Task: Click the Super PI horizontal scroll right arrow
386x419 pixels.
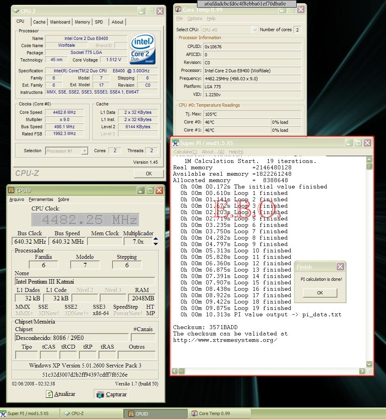Action: coord(362,371)
